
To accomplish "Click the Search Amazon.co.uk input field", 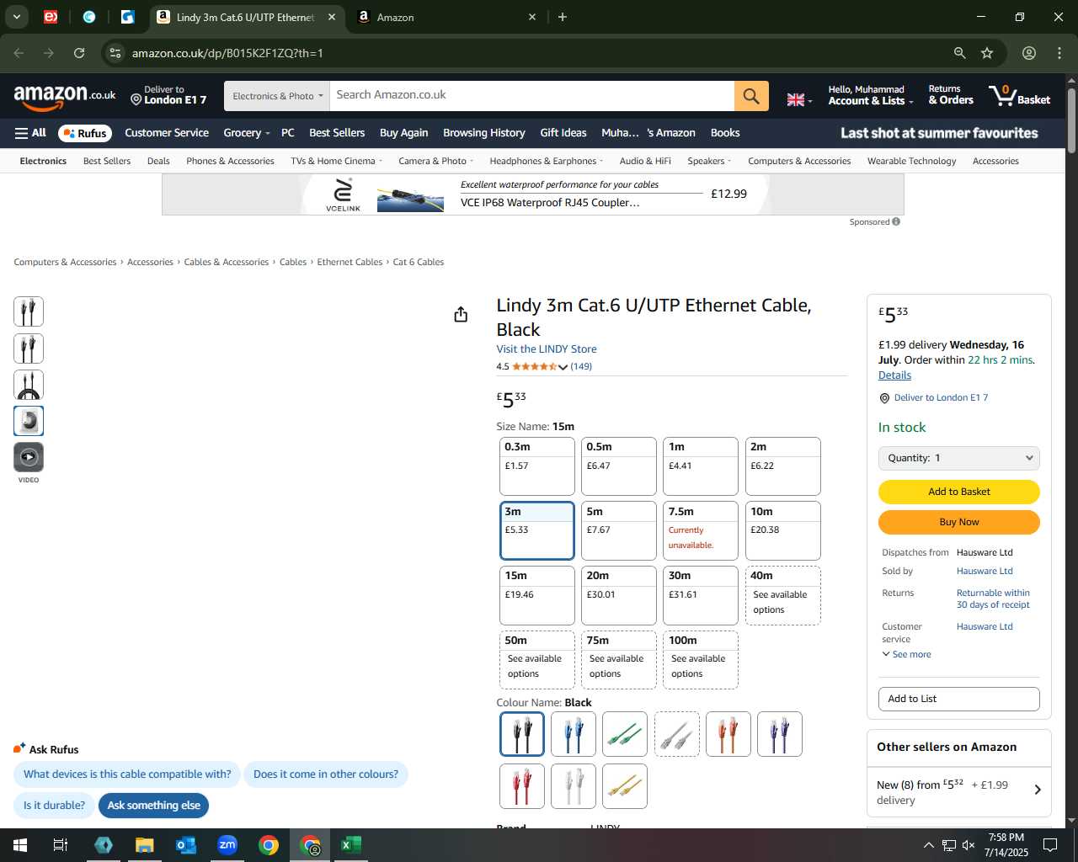I will [531, 96].
